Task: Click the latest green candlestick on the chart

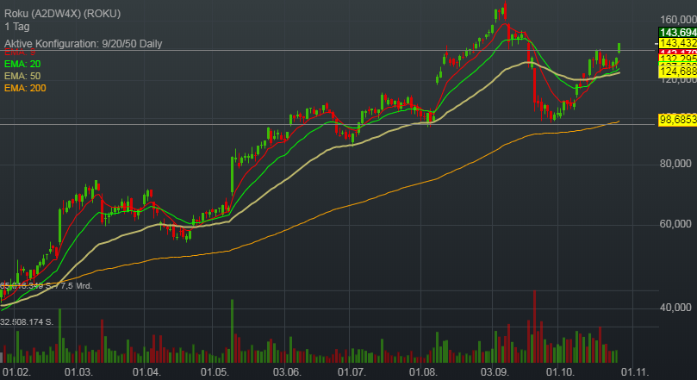Action: (619, 48)
